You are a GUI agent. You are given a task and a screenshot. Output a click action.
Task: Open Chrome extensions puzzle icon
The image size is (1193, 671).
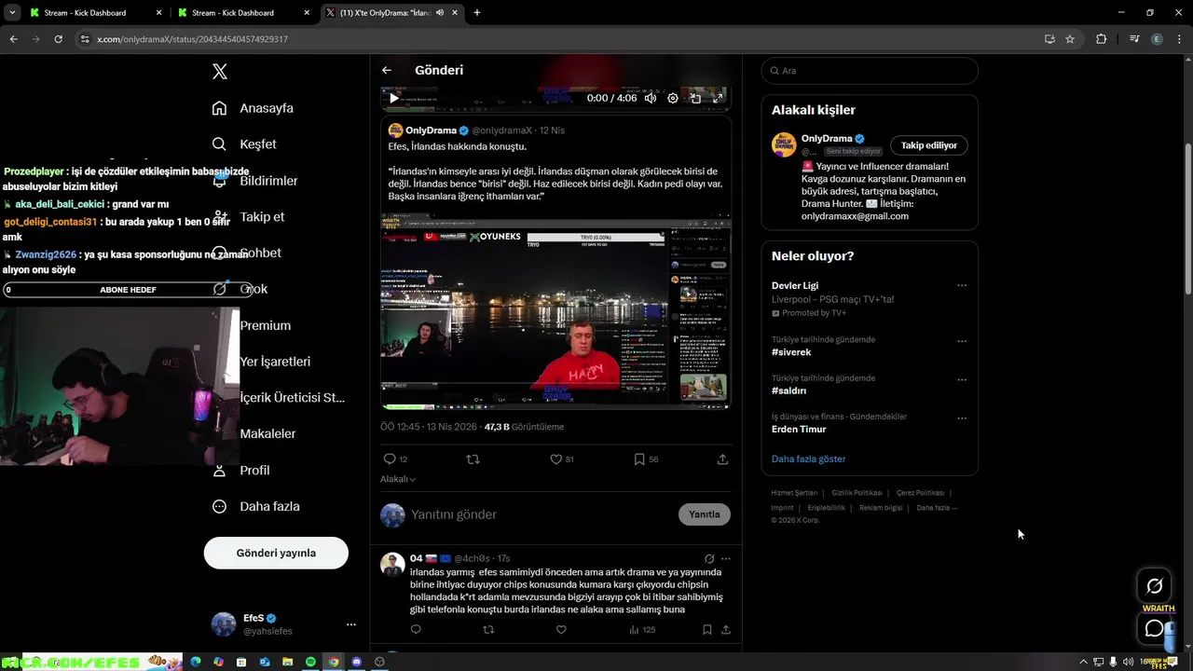click(x=1101, y=39)
